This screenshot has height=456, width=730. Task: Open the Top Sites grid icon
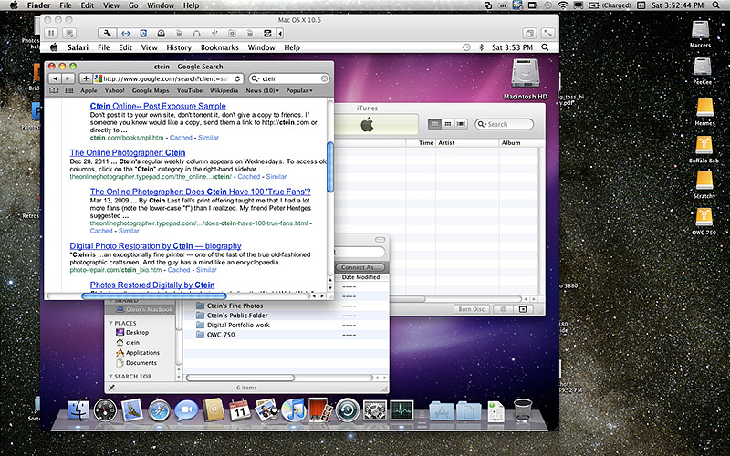click(x=68, y=91)
